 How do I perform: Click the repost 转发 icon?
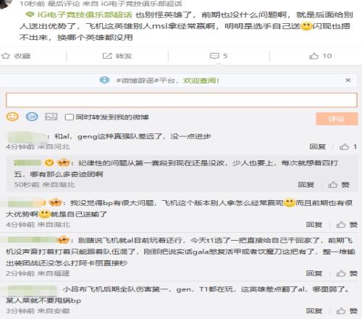tap(107, 56)
